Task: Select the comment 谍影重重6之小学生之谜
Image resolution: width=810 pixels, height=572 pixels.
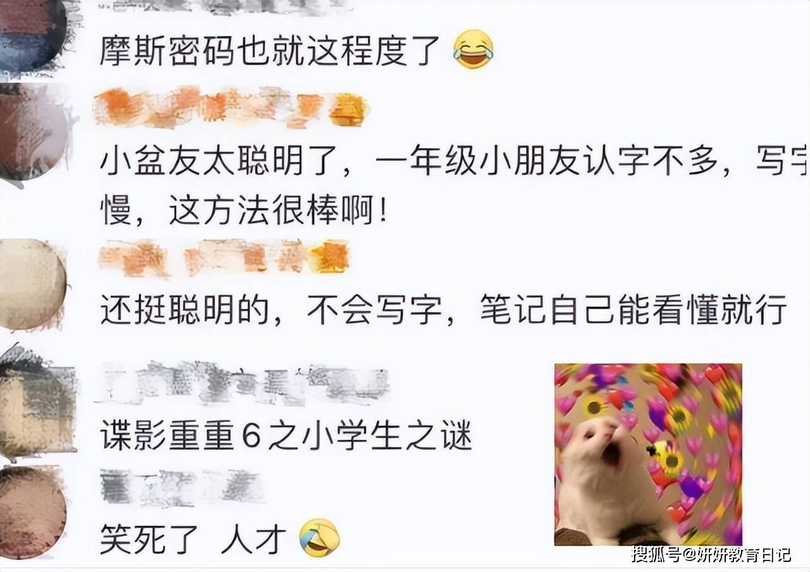Action: pos(286,436)
